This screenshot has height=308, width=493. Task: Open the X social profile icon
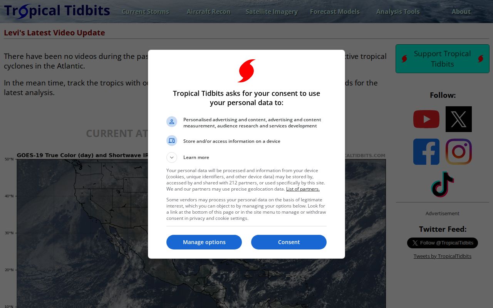tap(459, 119)
